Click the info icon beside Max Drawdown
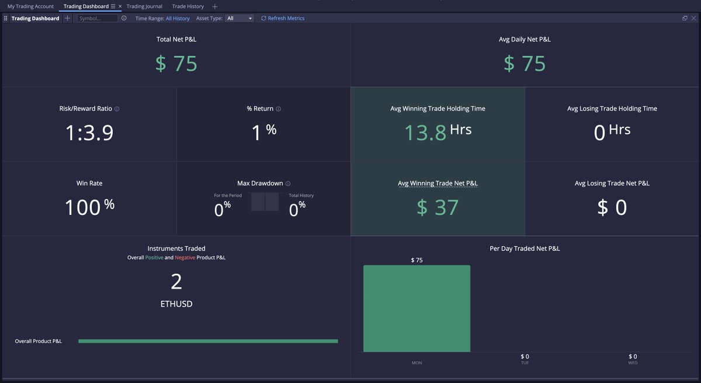 [287, 183]
